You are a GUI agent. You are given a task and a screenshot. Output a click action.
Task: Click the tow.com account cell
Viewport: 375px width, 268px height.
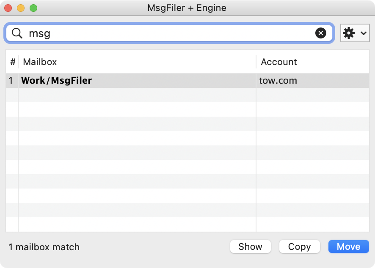pyautogui.click(x=278, y=80)
